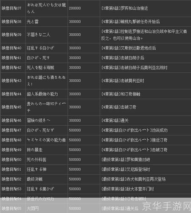Click the 200000 price in row №37

click(75, 8)
